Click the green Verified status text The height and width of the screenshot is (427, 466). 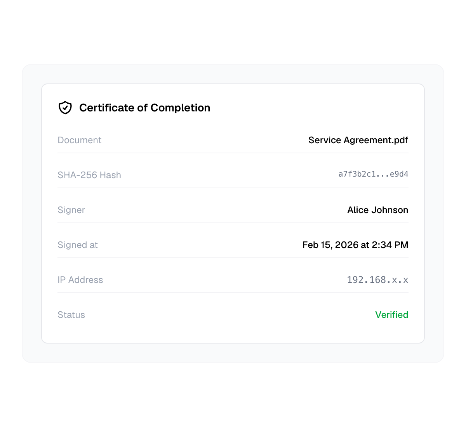[x=391, y=315]
